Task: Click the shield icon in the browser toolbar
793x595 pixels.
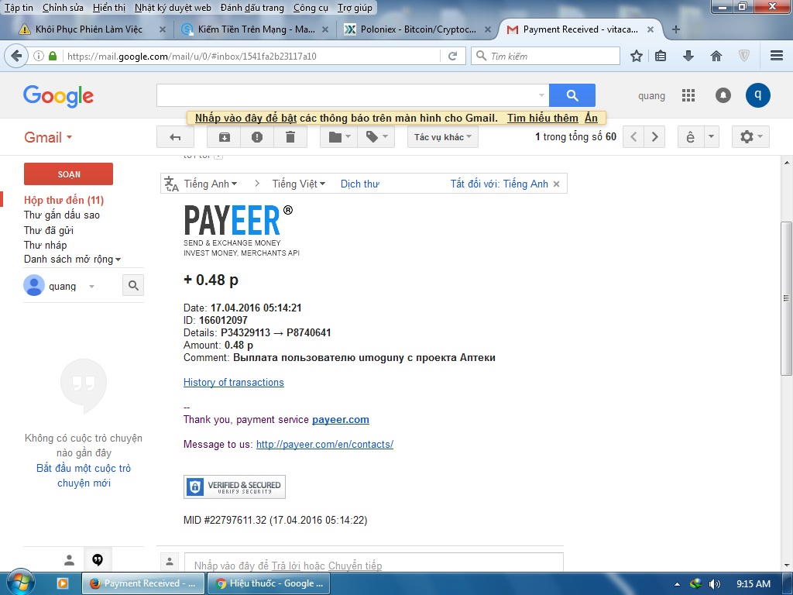Action: tap(744, 56)
